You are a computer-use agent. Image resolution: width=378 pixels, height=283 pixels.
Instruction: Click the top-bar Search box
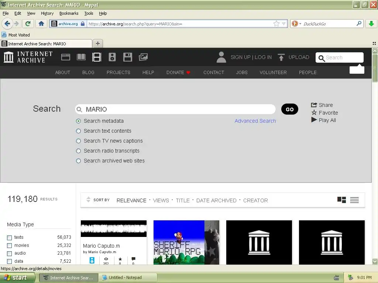pos(340,57)
